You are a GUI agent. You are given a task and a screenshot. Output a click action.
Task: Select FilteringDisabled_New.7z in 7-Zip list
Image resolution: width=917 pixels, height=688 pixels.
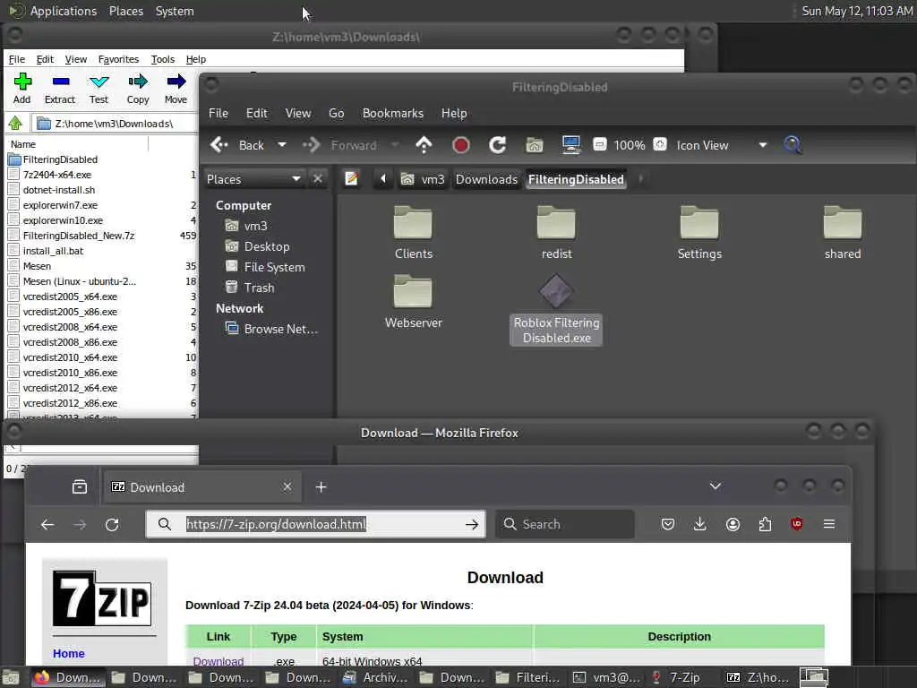tap(79, 236)
